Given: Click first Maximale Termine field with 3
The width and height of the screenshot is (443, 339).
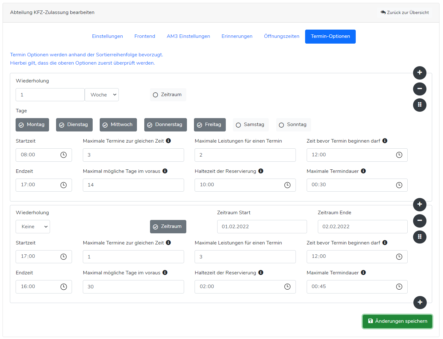Looking at the screenshot, I should [x=133, y=155].
